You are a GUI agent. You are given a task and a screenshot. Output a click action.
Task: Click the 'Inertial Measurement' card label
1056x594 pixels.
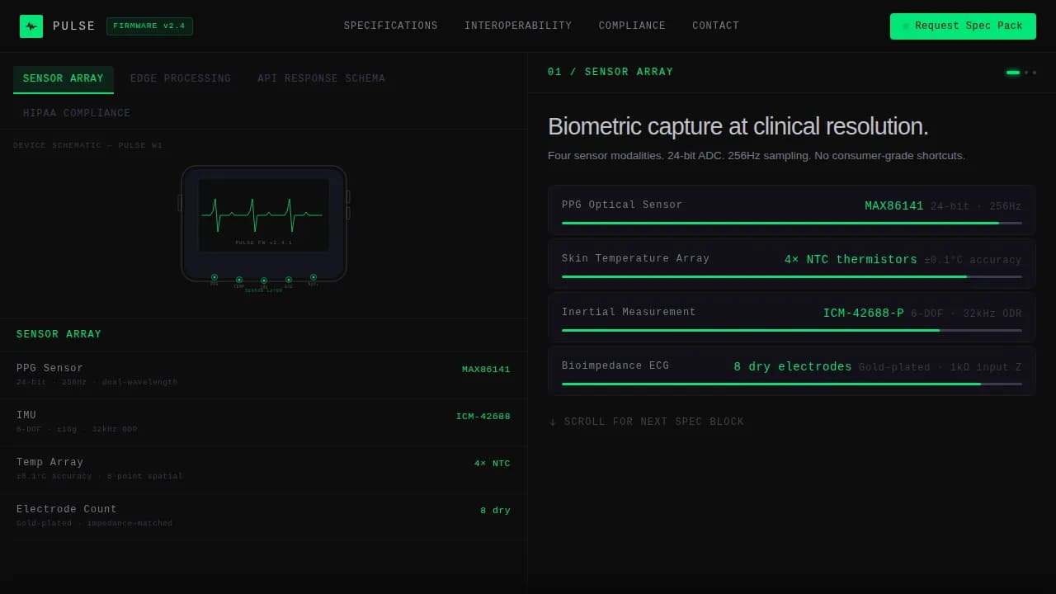tap(629, 312)
